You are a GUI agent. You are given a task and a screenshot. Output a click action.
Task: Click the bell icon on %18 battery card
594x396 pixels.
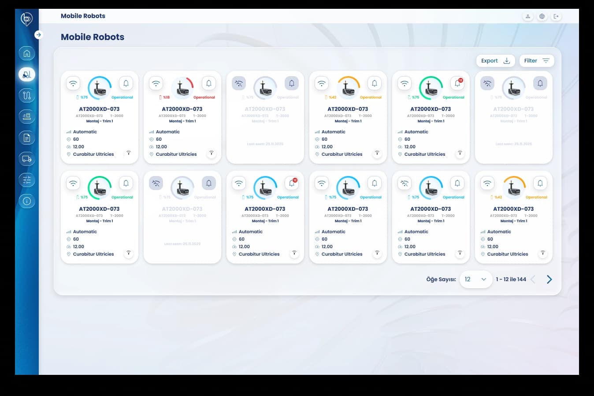(209, 83)
